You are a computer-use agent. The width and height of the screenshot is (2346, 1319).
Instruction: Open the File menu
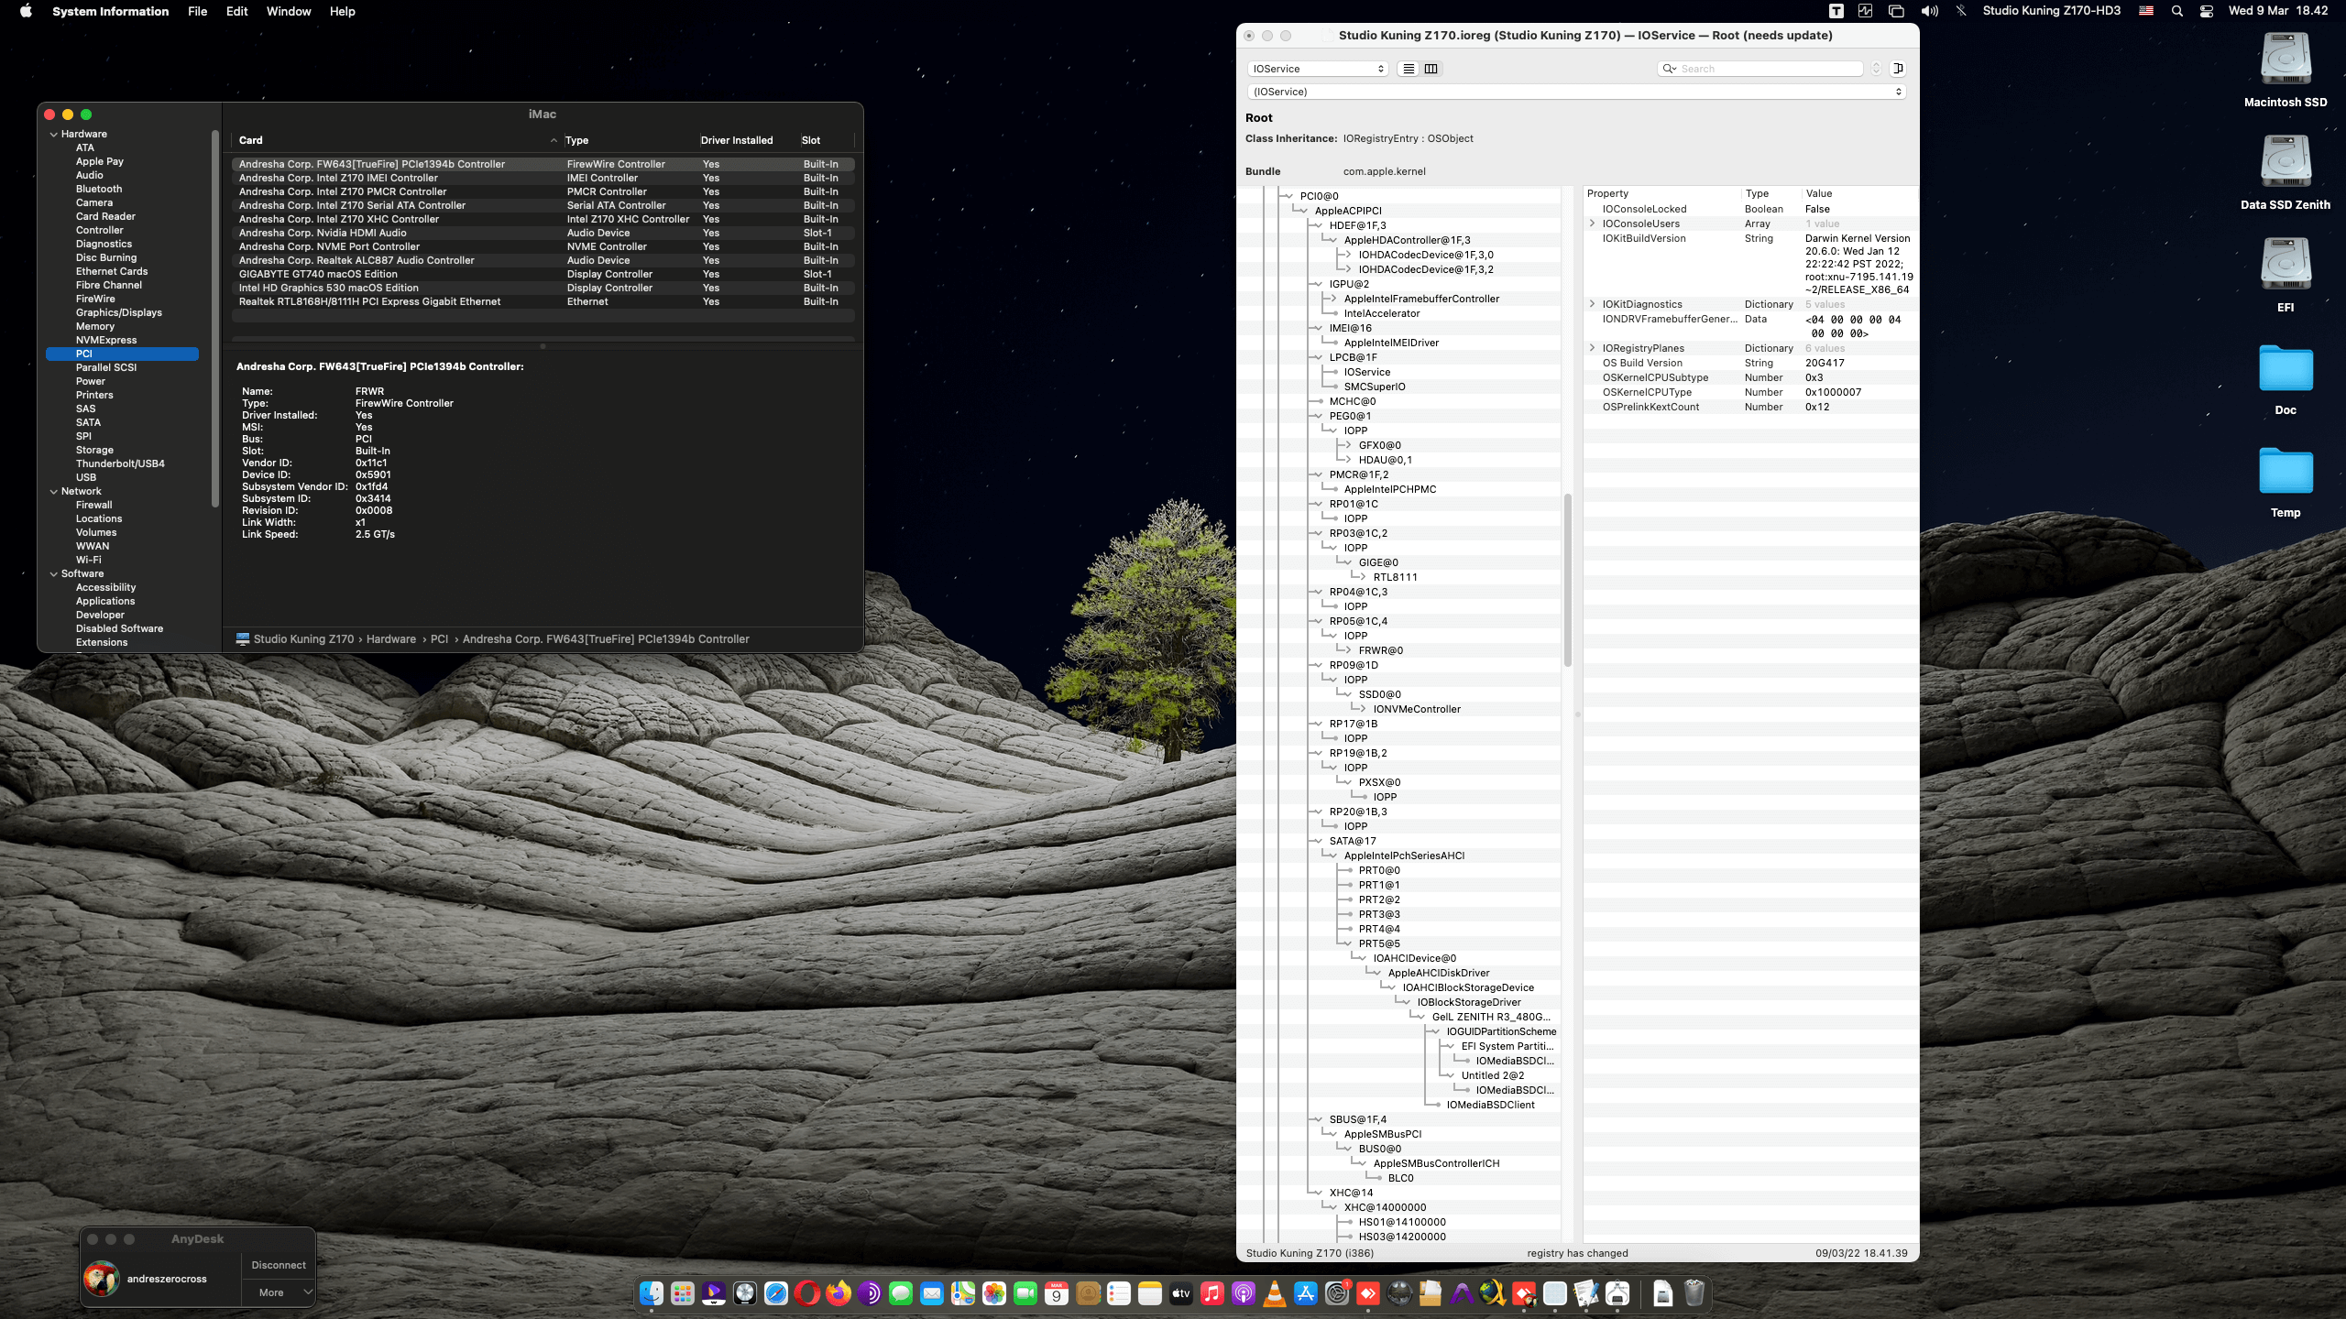(x=197, y=11)
